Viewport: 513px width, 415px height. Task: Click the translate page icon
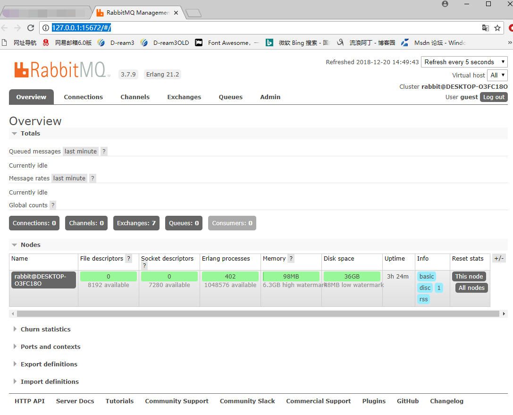pos(486,28)
